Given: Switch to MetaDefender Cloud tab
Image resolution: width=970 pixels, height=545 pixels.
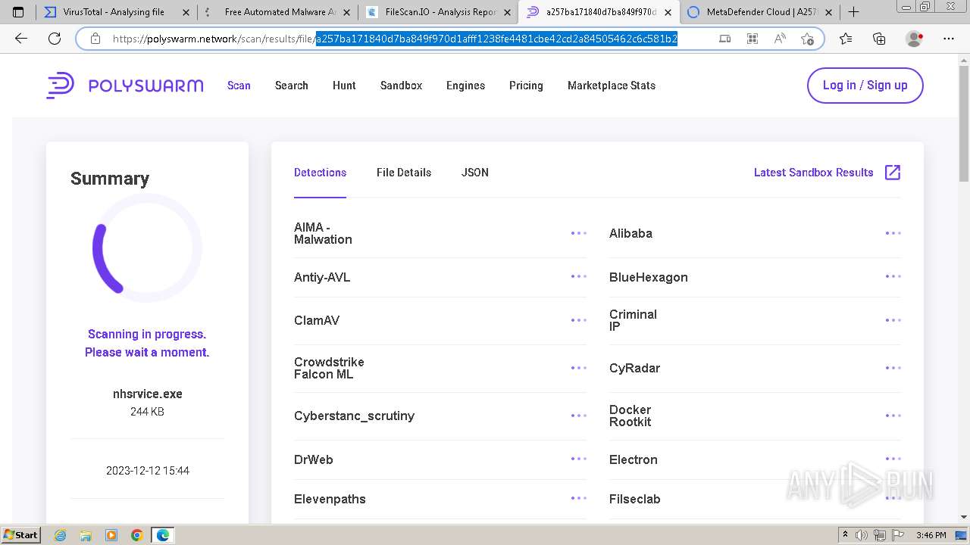Looking at the screenshot, I should (x=761, y=12).
